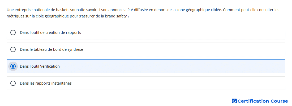Click the label text 'Dans l'outil de création de rapports'
The image size is (292, 106).
pyautogui.click(x=50, y=33)
